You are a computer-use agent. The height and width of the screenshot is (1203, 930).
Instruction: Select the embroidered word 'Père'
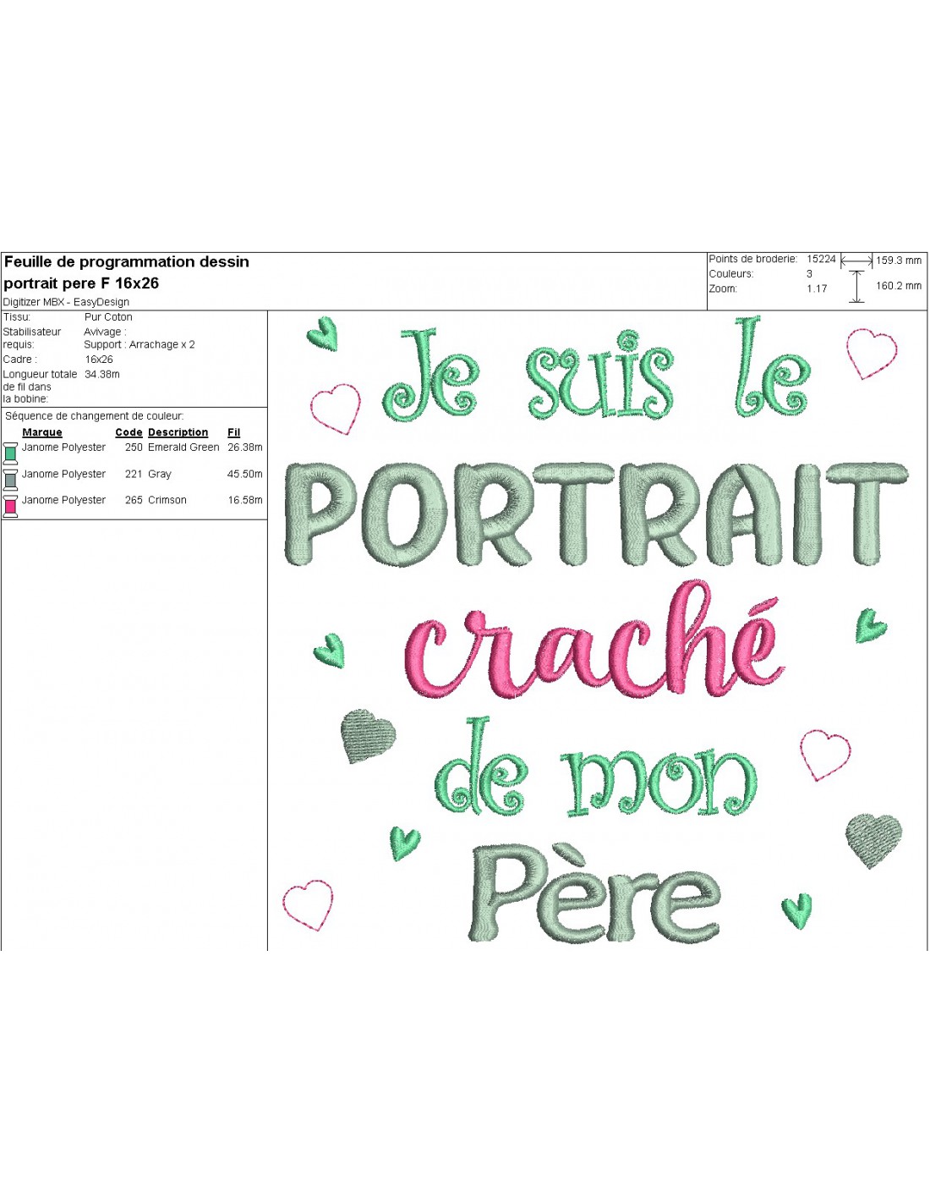(594, 895)
